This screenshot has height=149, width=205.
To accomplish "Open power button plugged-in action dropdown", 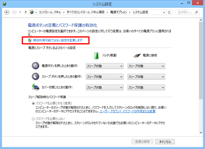I will click(x=146, y=66).
